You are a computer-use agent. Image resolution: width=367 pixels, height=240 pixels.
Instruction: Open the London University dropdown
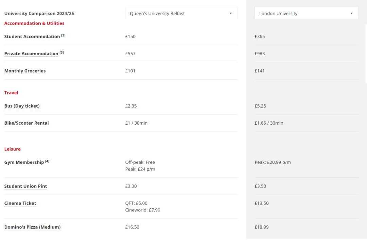pyautogui.click(x=306, y=14)
